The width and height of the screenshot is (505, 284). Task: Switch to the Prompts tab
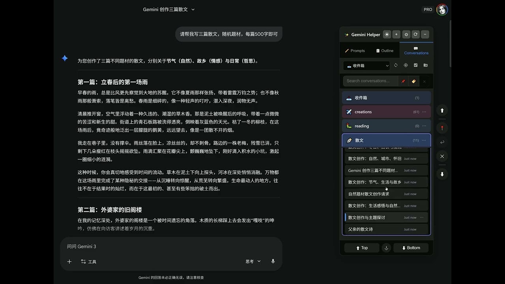(355, 50)
